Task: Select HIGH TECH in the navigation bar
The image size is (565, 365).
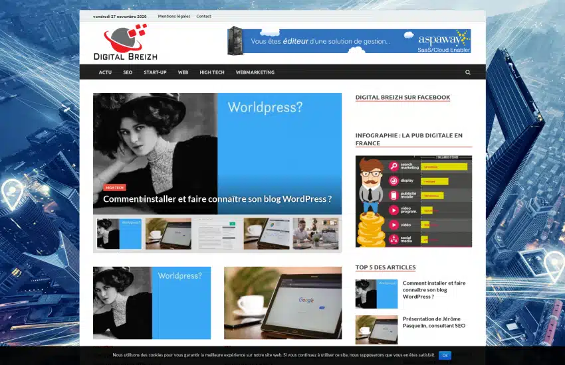Action: coord(212,72)
